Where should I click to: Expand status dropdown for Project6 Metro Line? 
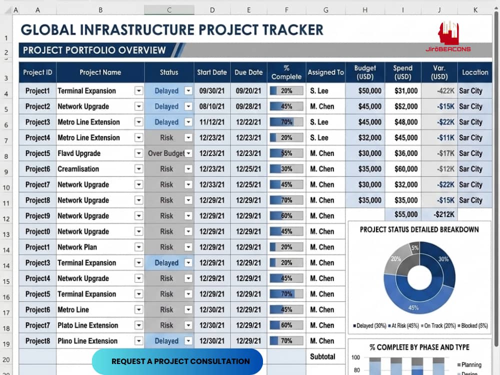point(188,309)
